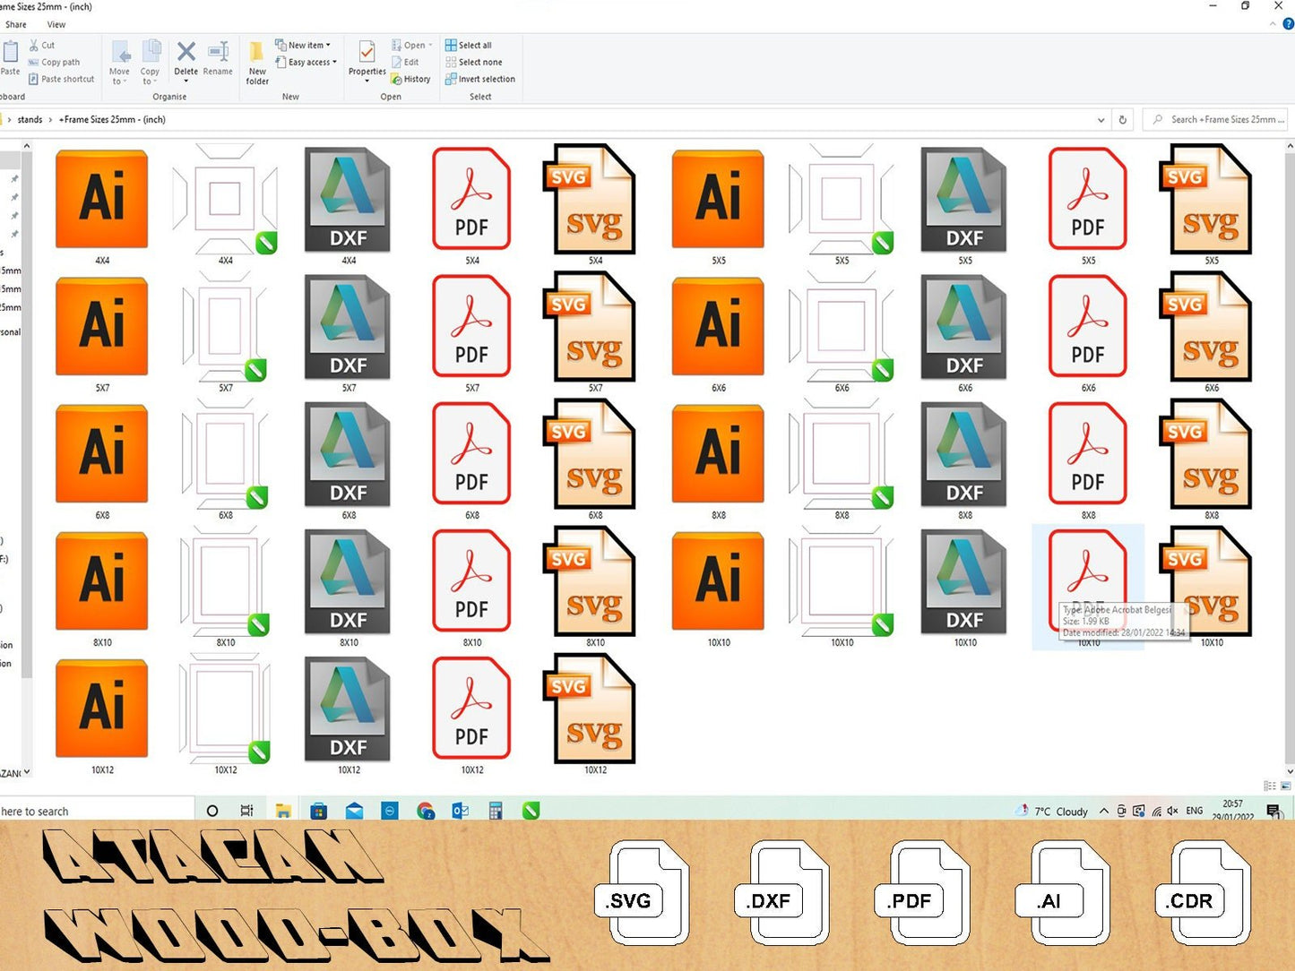Click the Delete icon in the ribbon

[x=186, y=58]
